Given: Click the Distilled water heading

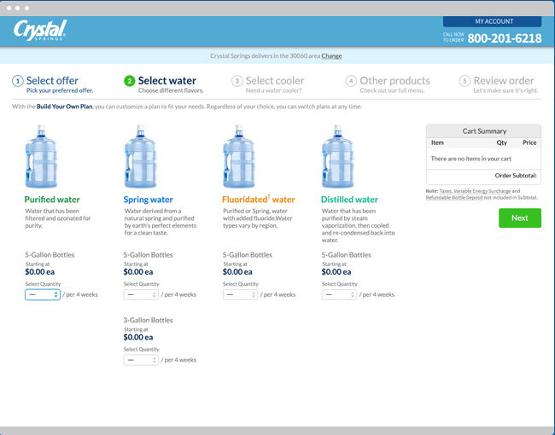Looking at the screenshot, I should coord(349,200).
